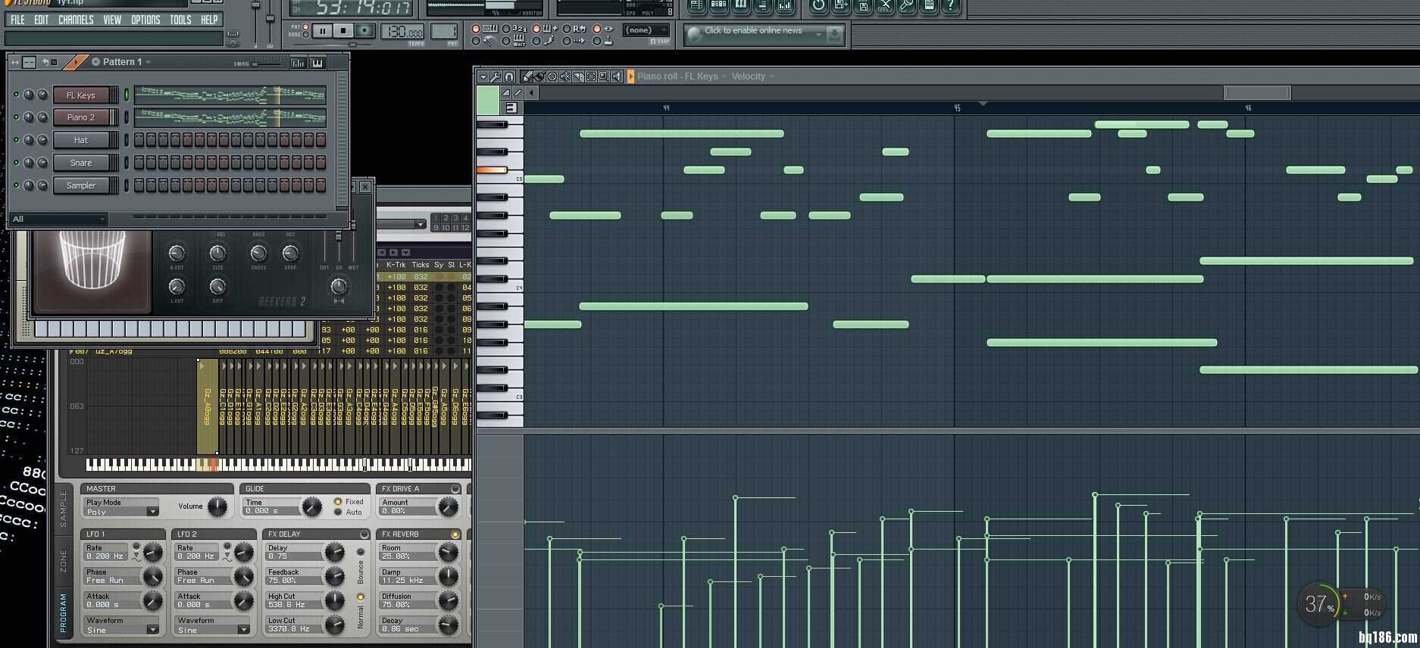Disable the FX Reverb section LED
Viewport: 1420px width, 648px height.
click(455, 534)
